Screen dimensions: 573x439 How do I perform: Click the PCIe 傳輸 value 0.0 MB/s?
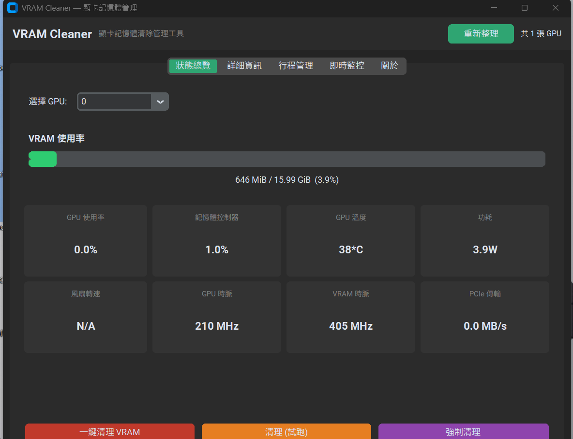pyautogui.click(x=485, y=326)
